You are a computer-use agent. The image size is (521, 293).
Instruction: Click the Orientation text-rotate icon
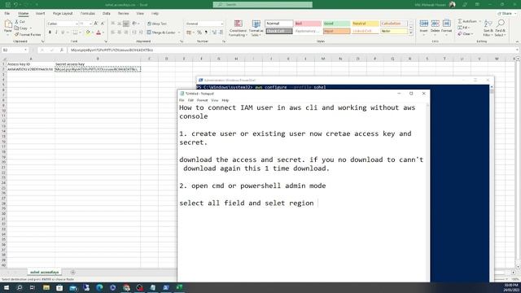click(134, 24)
